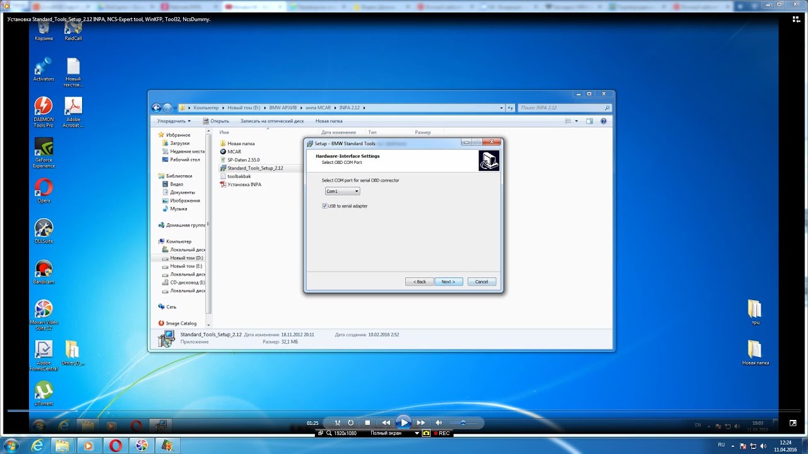
Task: Toggle repeat in the media player
Action: point(351,422)
